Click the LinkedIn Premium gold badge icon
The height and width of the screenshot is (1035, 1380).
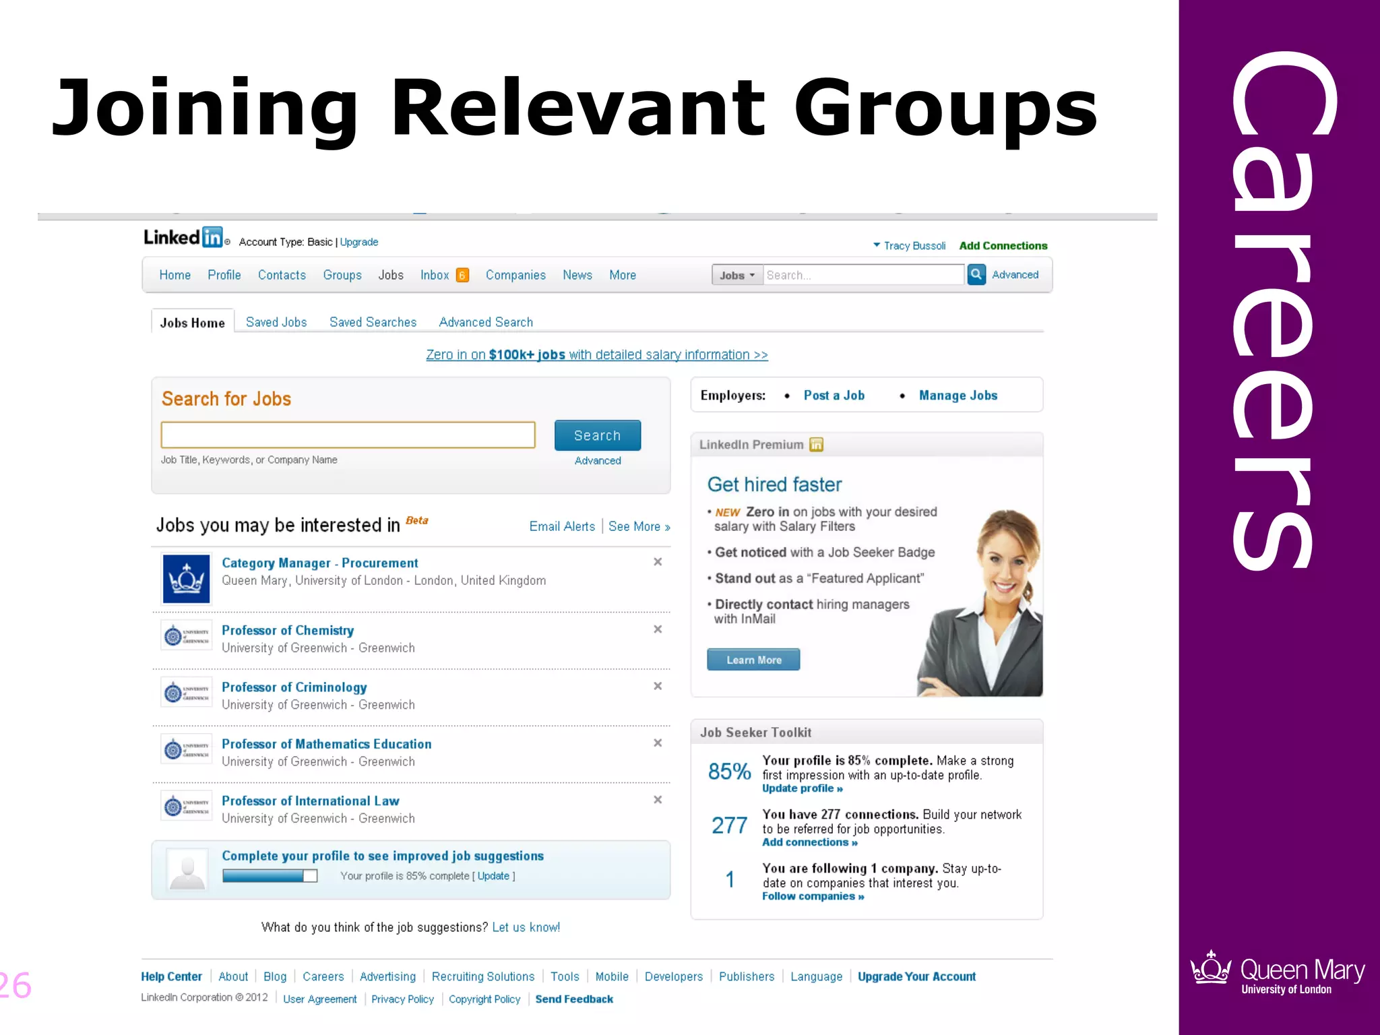[816, 445]
